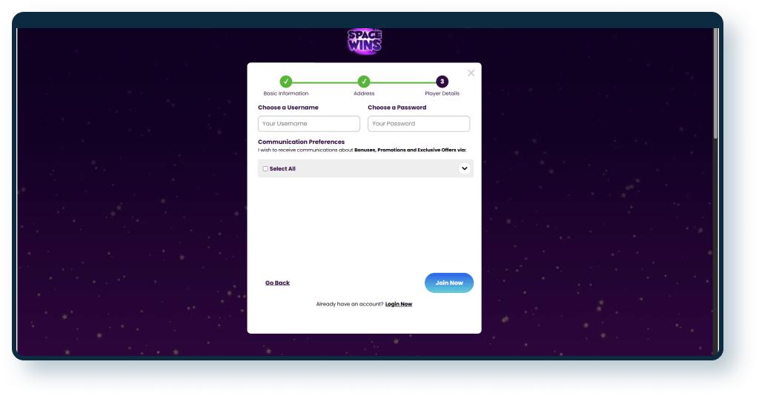The width and height of the screenshot is (759, 396).
Task: Go to the Address step label
Action: pos(364,93)
